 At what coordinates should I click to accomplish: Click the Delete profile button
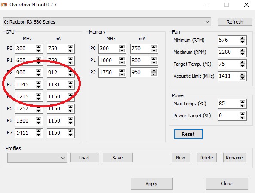[206, 158]
